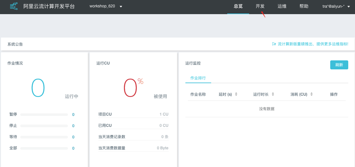Click the 等待 progress bar
Viewport: 355px width, 167px height.
pyautogui.click(x=44, y=137)
